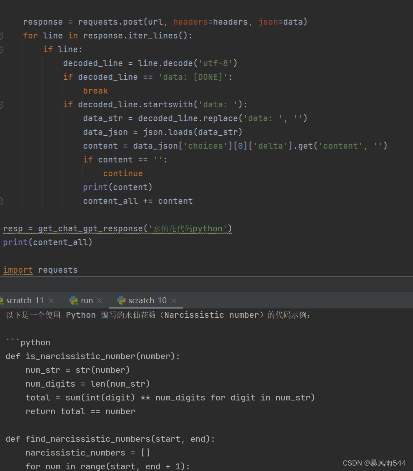Click the Python icon on scratch_10 tab
413x471 pixels.
point(121,300)
